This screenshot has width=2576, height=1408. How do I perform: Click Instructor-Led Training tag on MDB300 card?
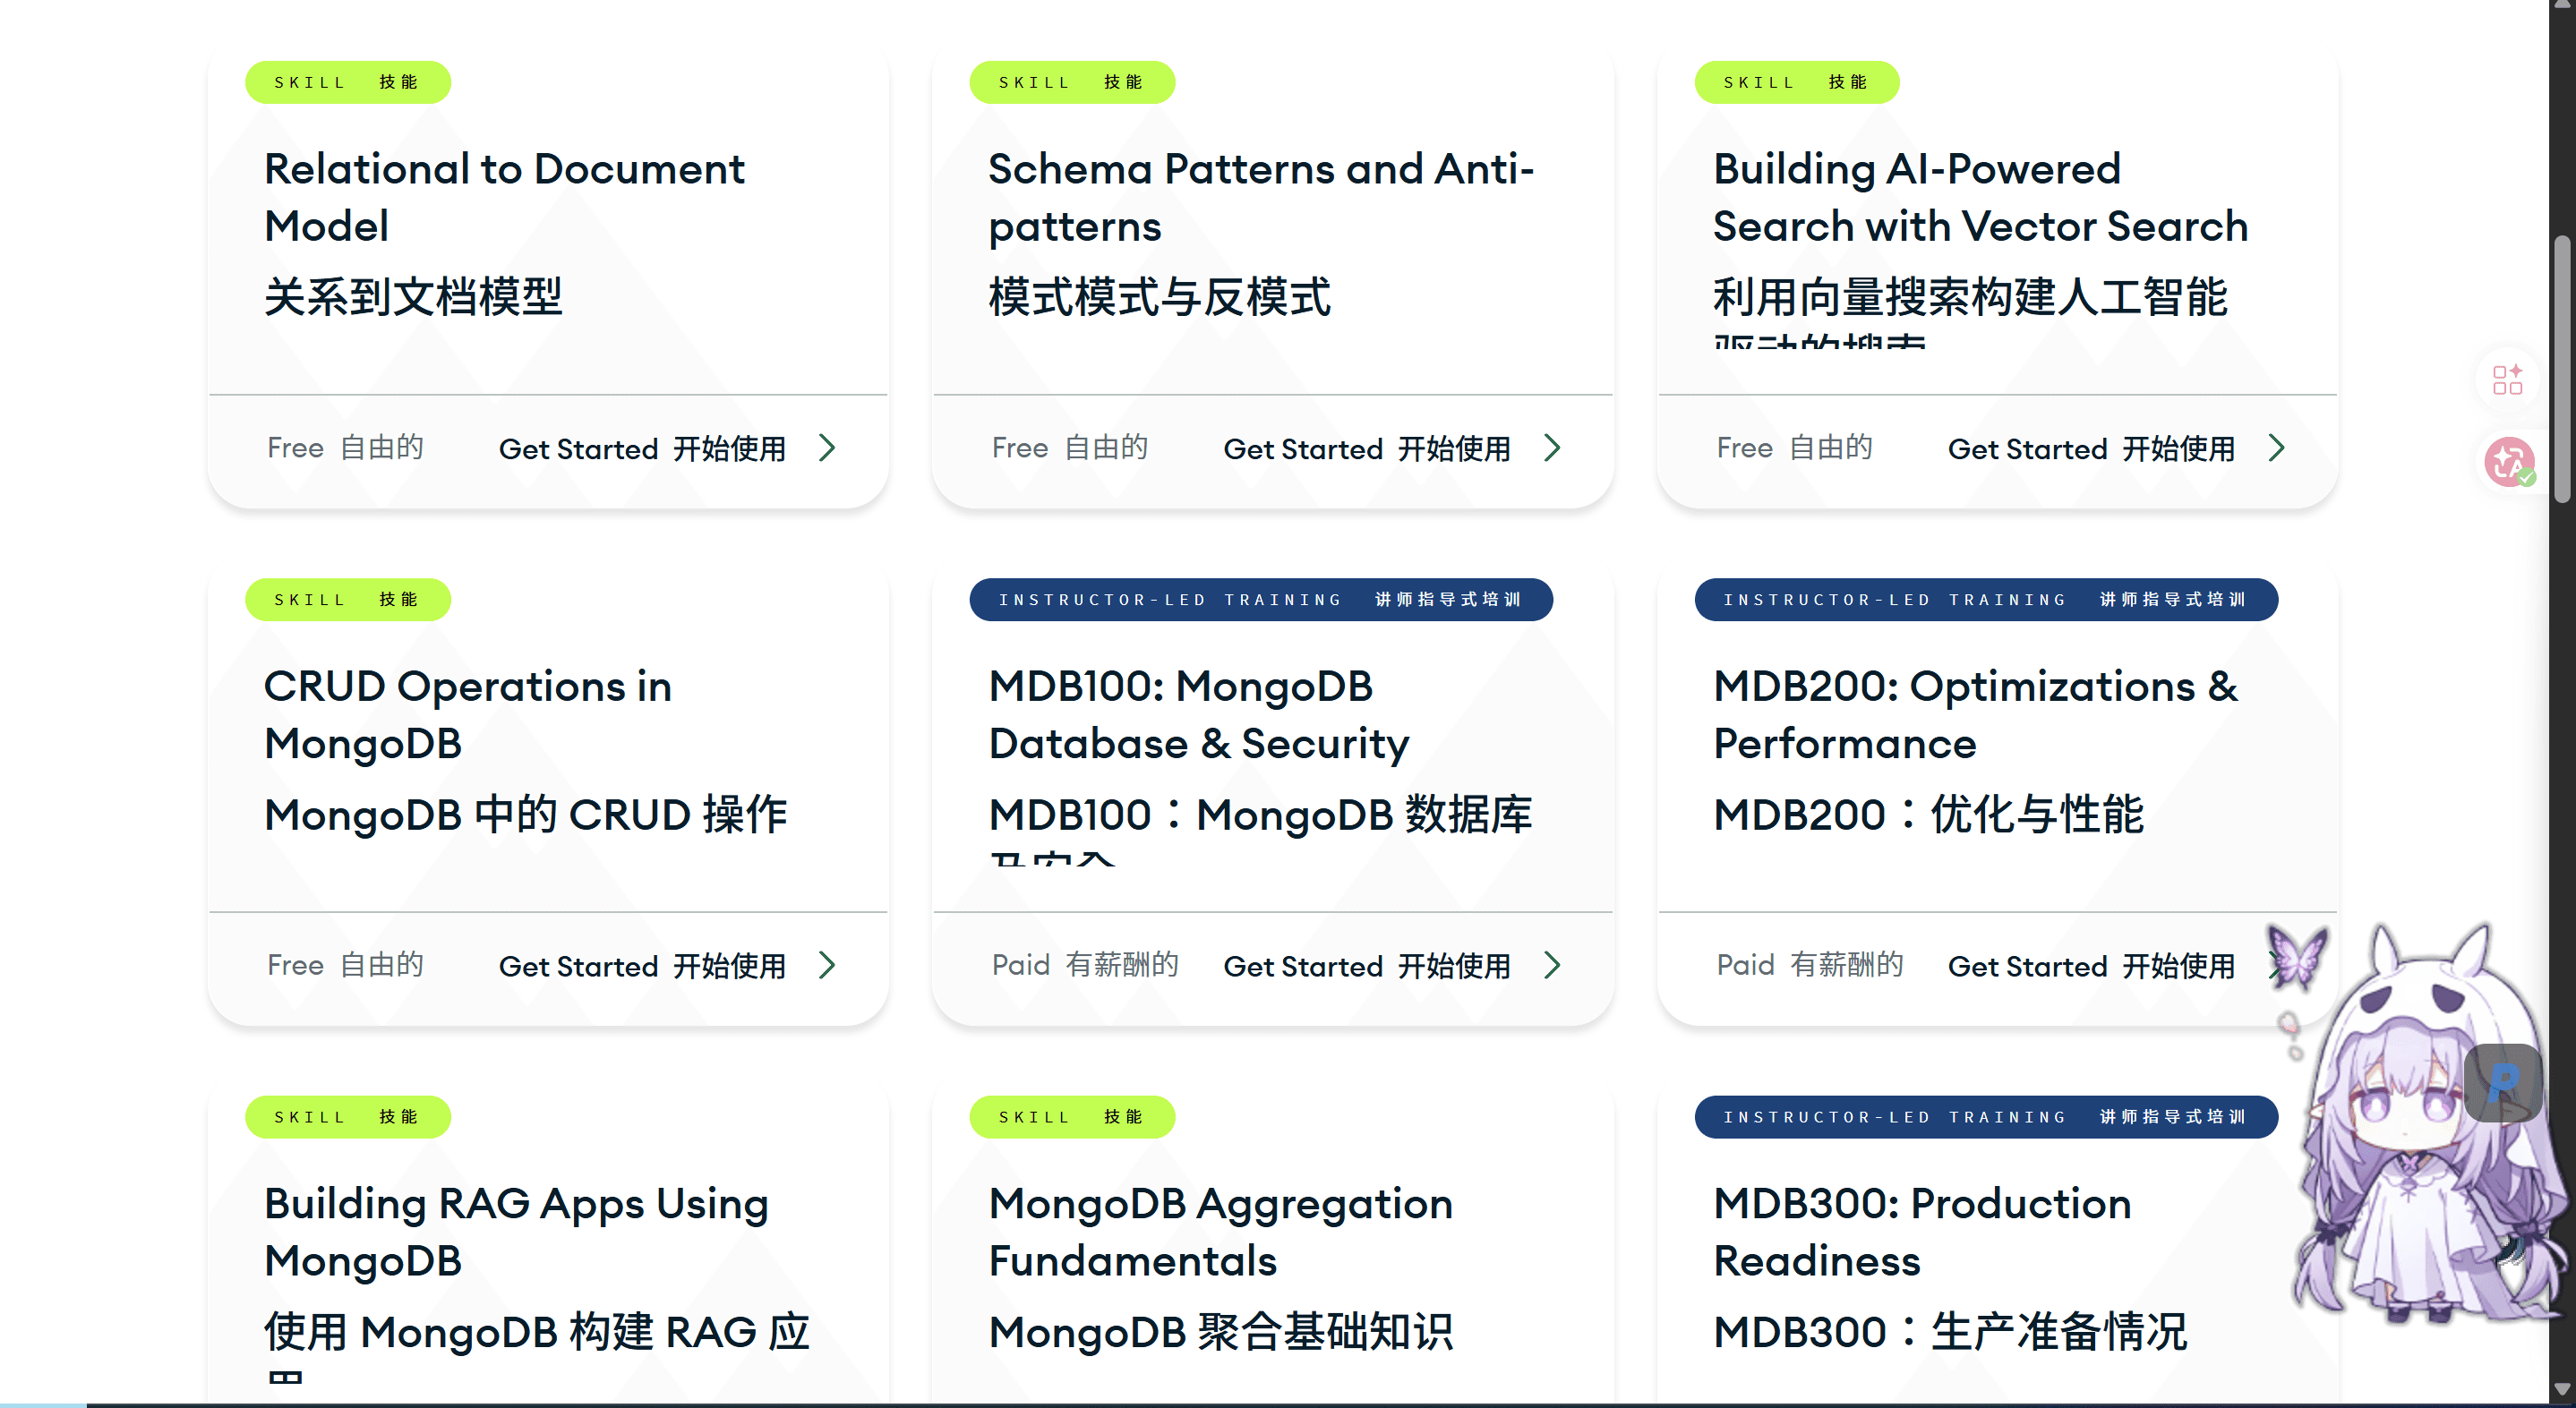[x=1986, y=1116]
